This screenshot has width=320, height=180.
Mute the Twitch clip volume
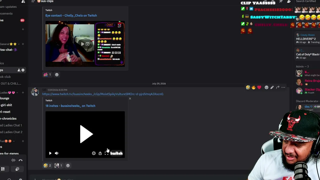point(56,153)
